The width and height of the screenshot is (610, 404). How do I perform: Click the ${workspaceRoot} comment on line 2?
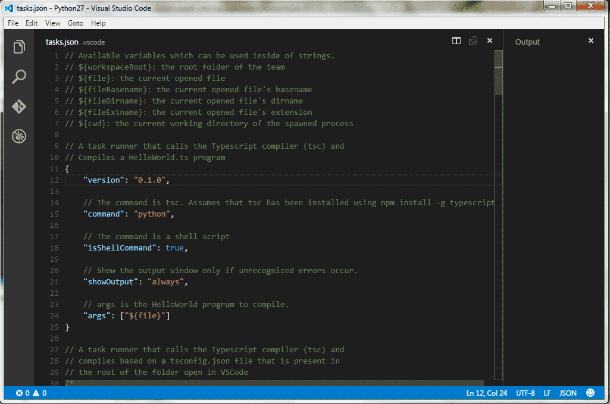[175, 67]
